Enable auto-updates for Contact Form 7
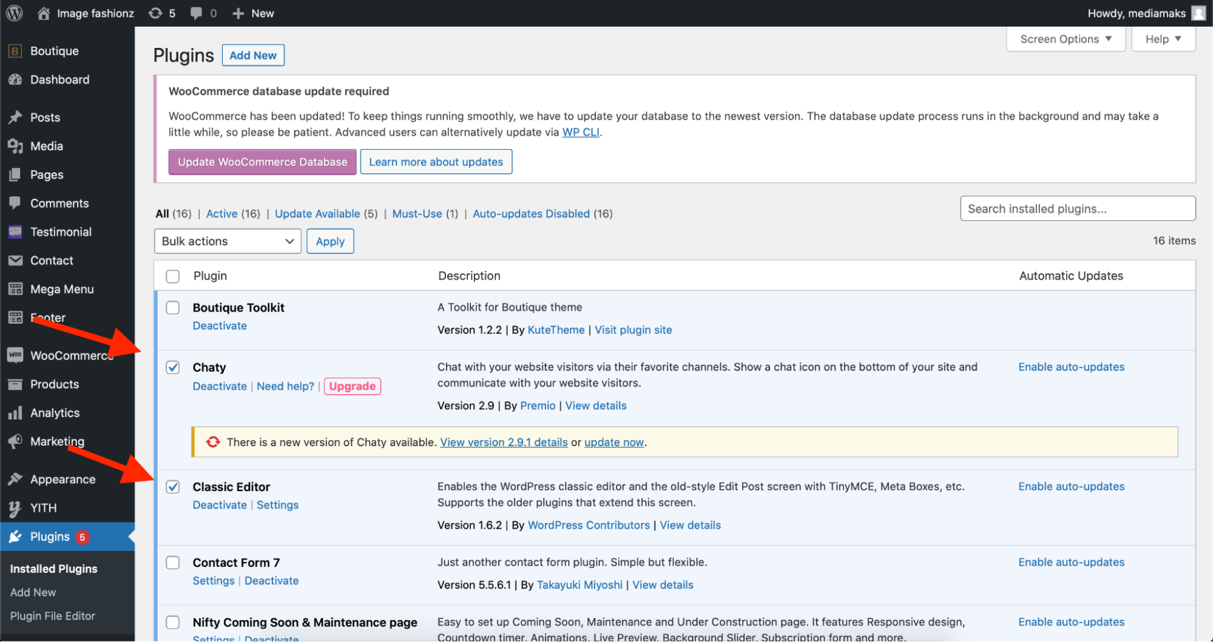The image size is (1213, 642). click(x=1071, y=562)
